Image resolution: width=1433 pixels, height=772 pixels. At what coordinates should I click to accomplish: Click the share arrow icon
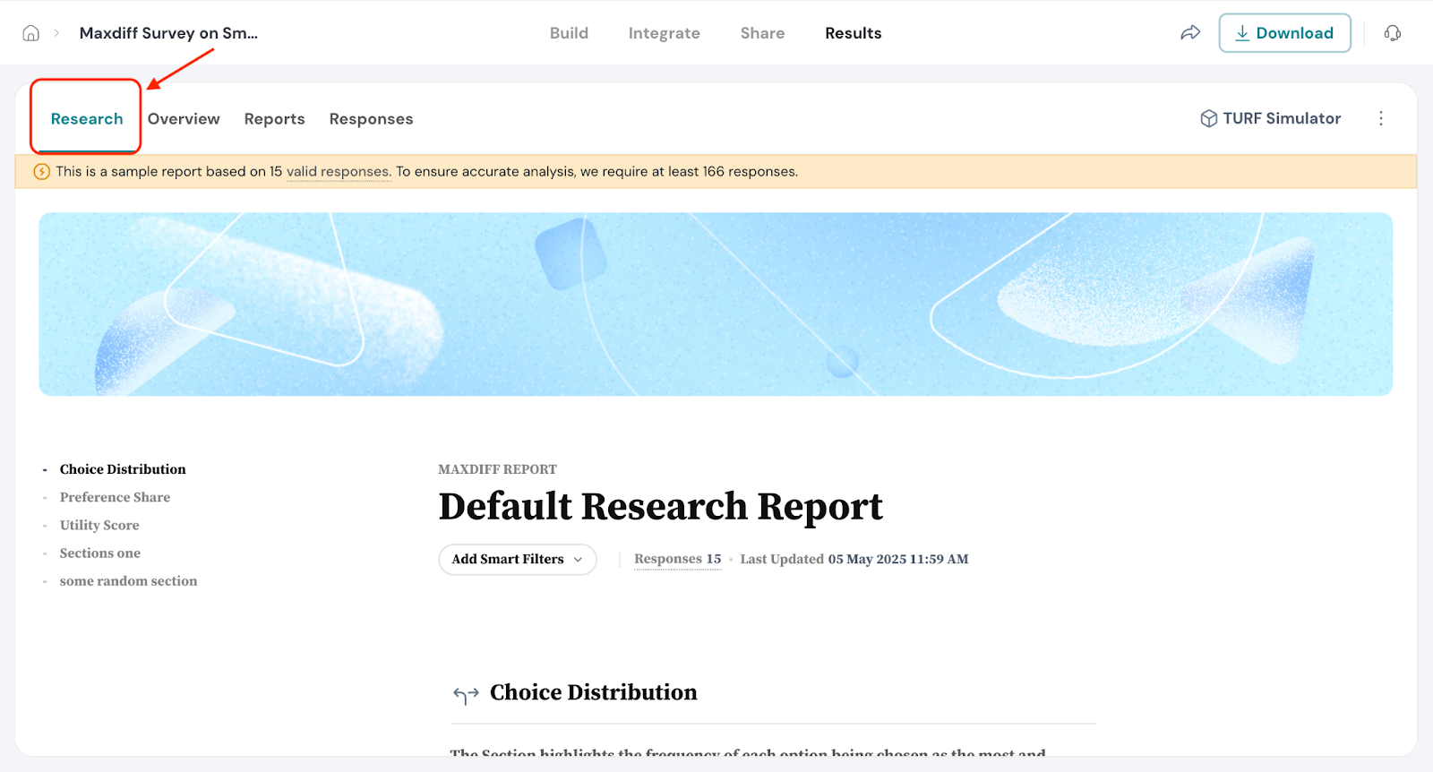pos(1189,33)
